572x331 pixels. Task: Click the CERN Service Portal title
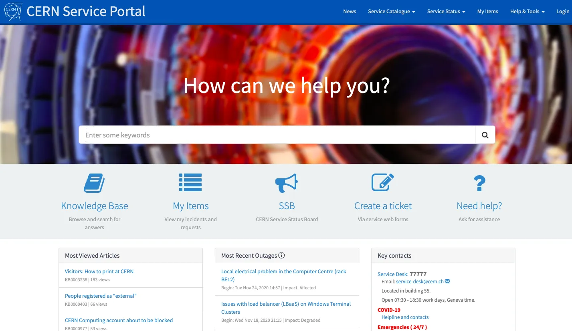click(86, 11)
